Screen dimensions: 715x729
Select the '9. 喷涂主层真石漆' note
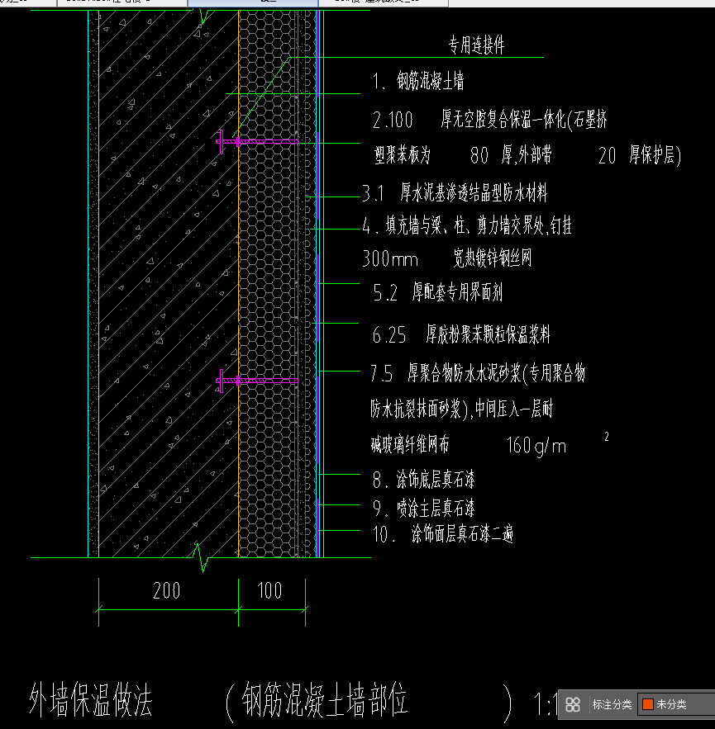tap(423, 509)
